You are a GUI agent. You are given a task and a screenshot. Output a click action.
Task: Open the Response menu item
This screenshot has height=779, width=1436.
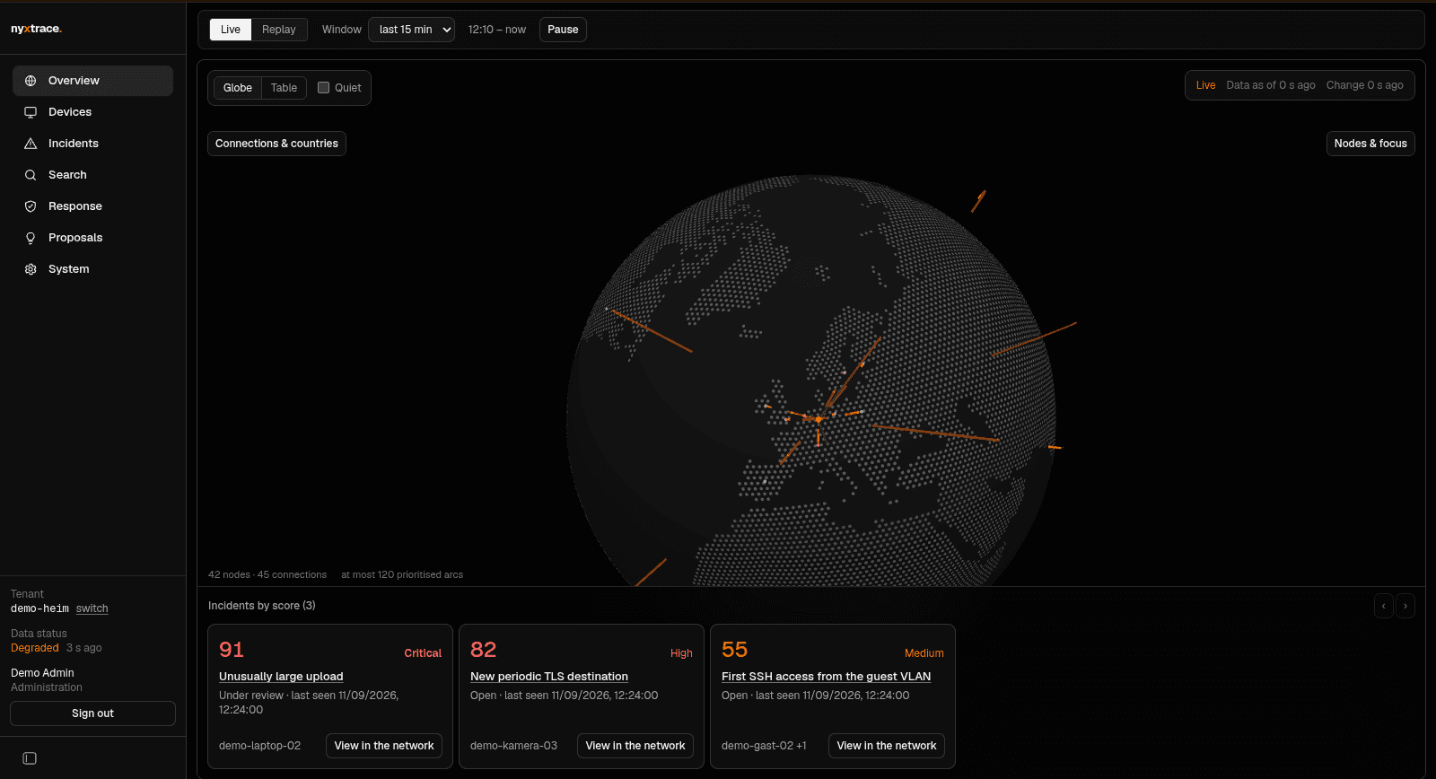(x=92, y=206)
